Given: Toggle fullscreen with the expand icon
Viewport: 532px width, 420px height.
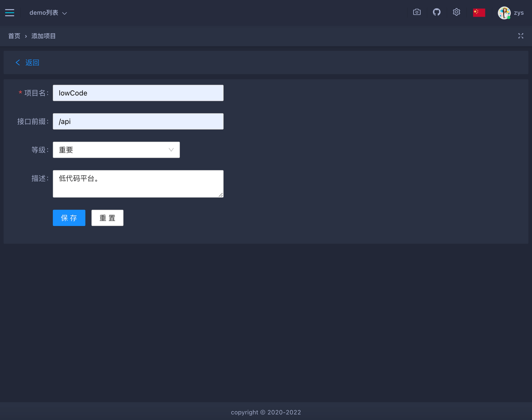Looking at the screenshot, I should point(521,36).
